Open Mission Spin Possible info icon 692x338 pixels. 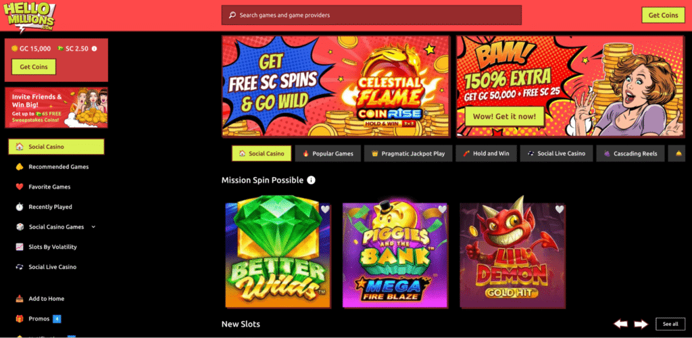(311, 180)
